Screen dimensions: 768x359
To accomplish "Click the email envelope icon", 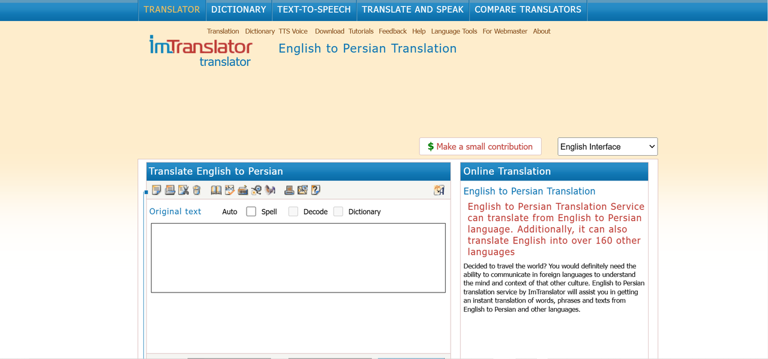I will click(302, 190).
